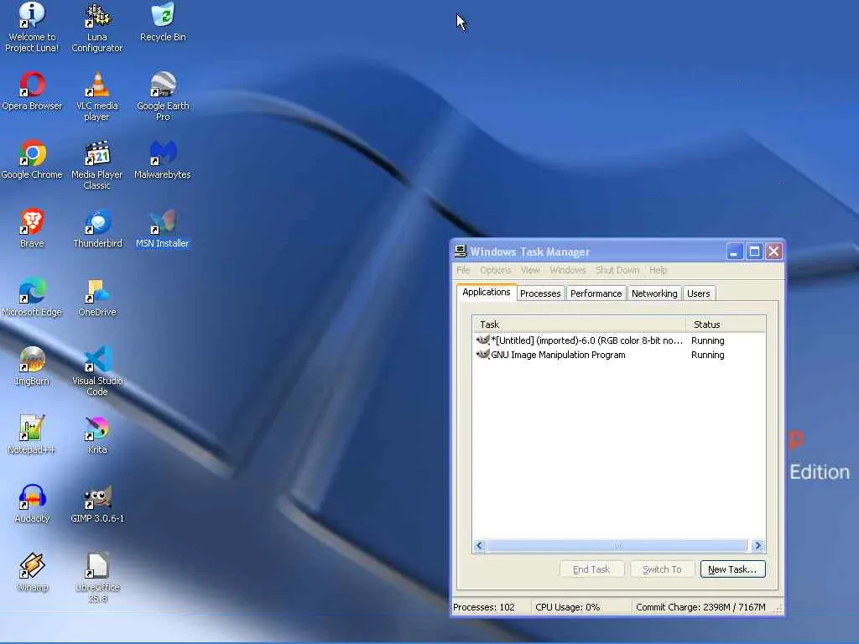
Task: Select the GNU Image Manipulation Program task
Action: point(618,355)
